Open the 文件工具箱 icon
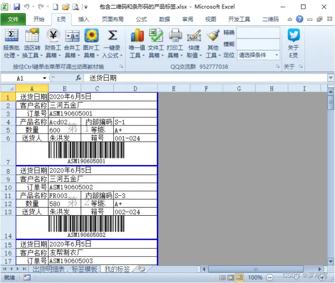Image resolution: width=335 pixels, height=283 pixels. click(156, 35)
